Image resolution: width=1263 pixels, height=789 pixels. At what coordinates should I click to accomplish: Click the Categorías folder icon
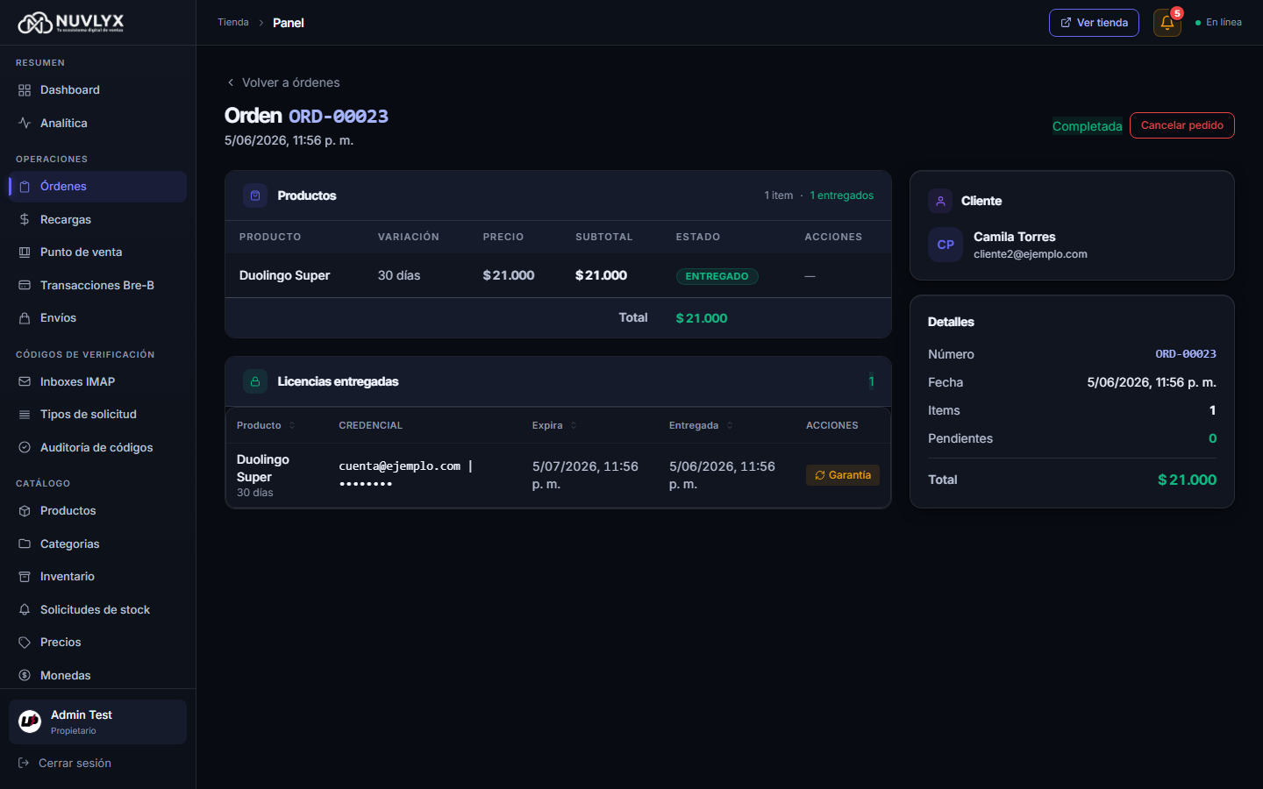coord(25,544)
